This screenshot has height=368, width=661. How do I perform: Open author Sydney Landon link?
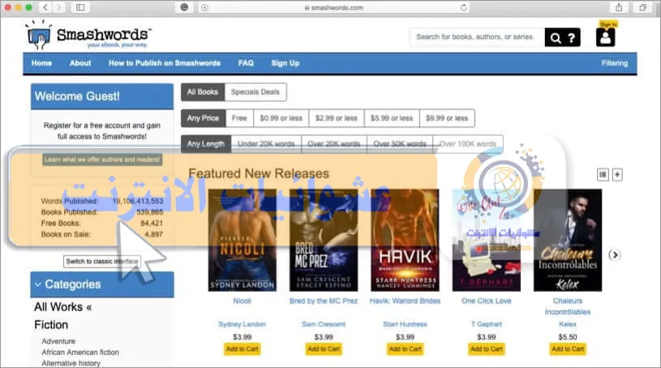click(x=242, y=324)
